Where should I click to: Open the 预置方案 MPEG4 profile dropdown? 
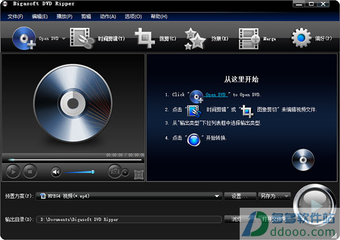[x=129, y=196]
